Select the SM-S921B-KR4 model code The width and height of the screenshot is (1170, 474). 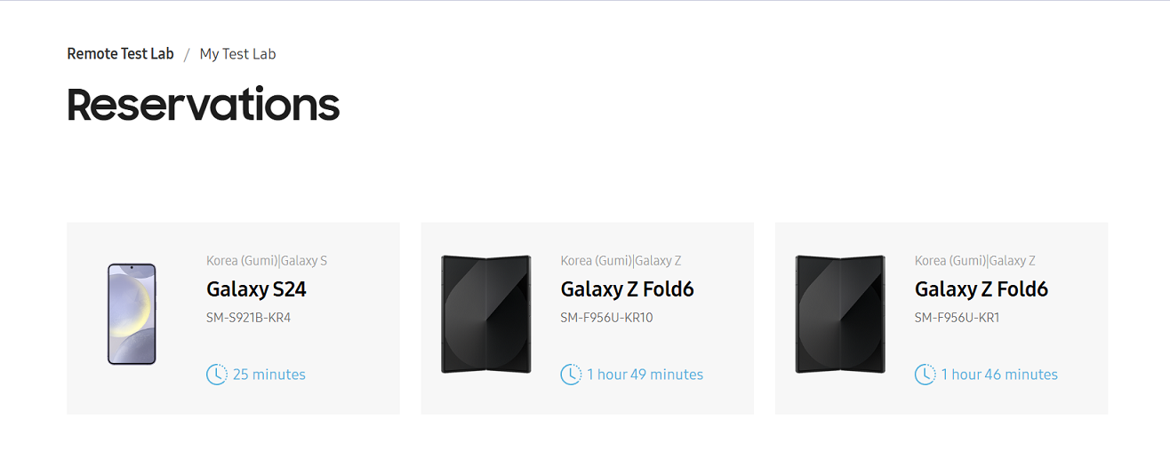tap(248, 318)
